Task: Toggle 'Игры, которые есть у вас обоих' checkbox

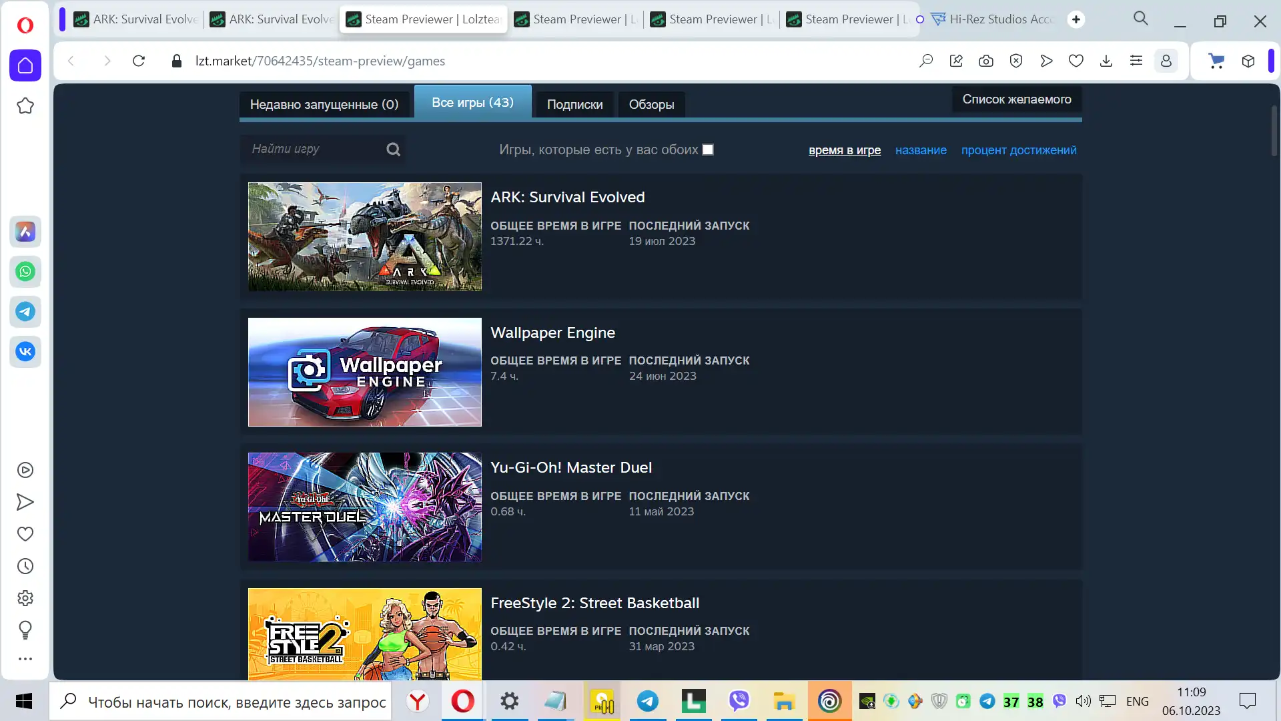Action: (x=708, y=150)
